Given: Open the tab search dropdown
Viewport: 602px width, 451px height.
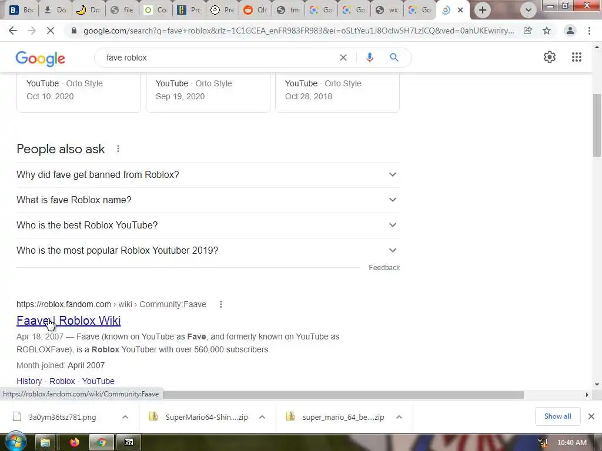Looking at the screenshot, I should (x=529, y=10).
